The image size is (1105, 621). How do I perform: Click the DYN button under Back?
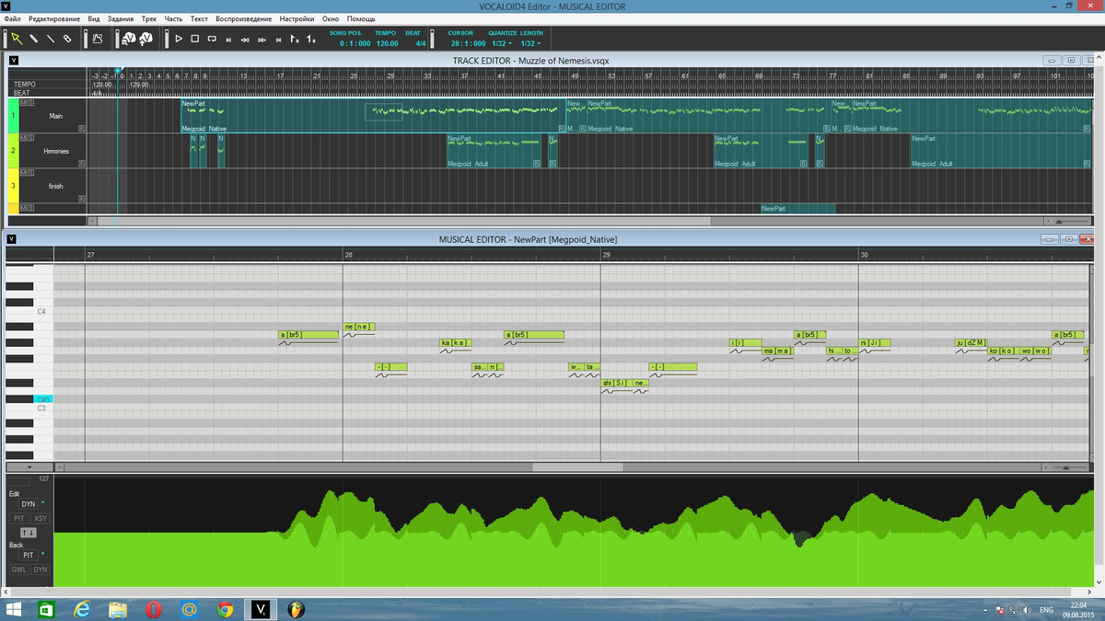pos(41,569)
